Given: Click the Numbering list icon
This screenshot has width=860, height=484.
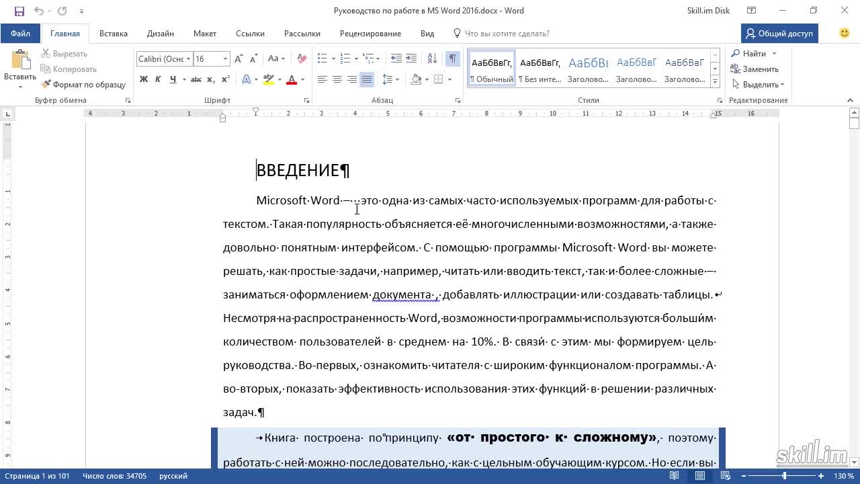Looking at the screenshot, I should point(345,58).
